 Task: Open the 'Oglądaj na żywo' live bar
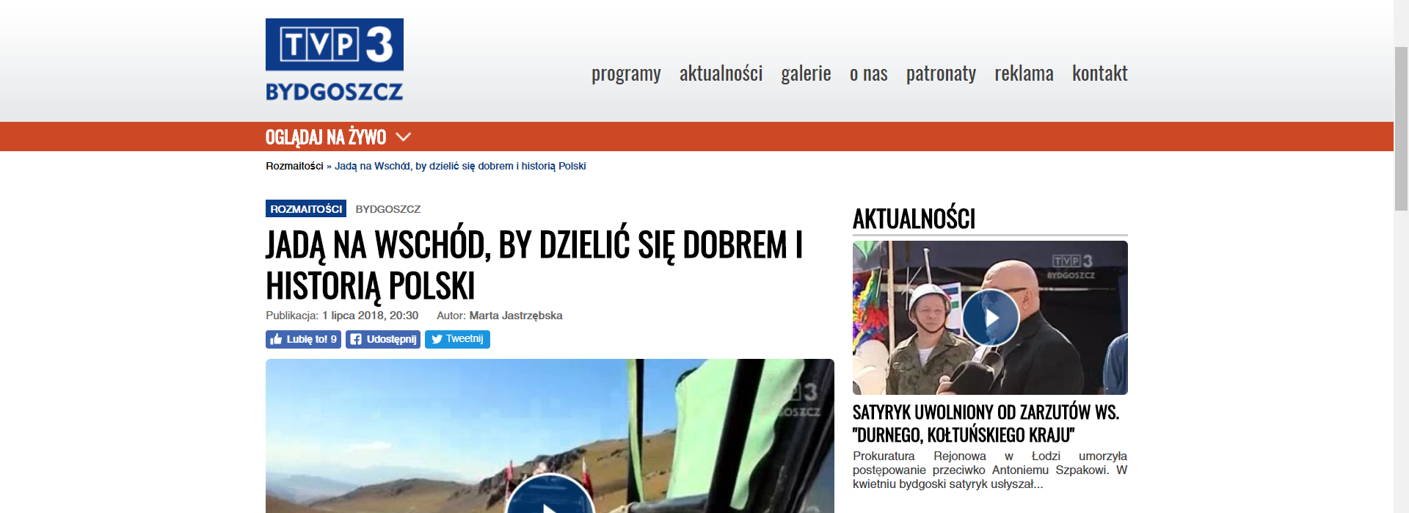(326, 137)
